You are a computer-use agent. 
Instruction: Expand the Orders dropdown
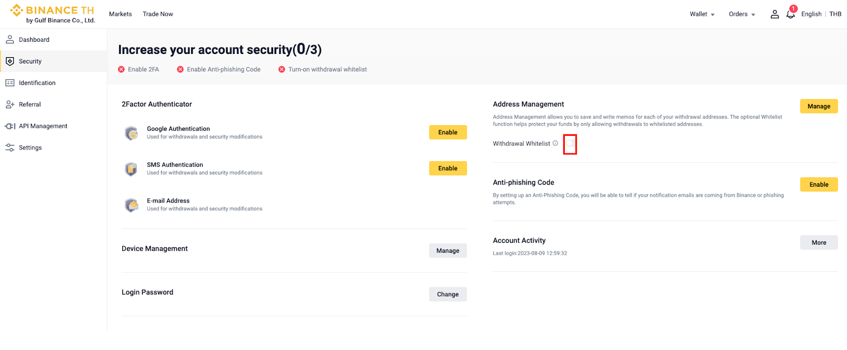click(x=742, y=14)
